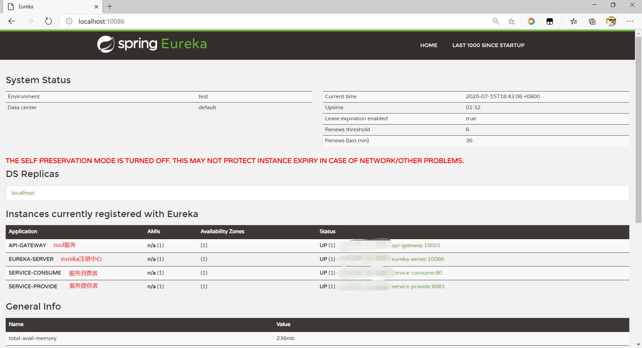The height and width of the screenshot is (348, 642).
Task: Click the EUREKA-SERVER application name
Action: pyautogui.click(x=31, y=259)
